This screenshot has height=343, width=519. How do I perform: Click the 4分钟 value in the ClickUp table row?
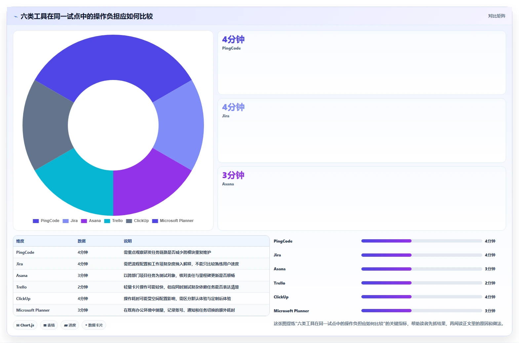[x=83, y=299]
